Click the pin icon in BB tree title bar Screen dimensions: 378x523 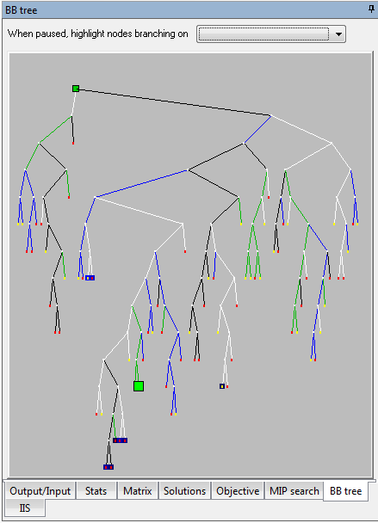(371, 9)
